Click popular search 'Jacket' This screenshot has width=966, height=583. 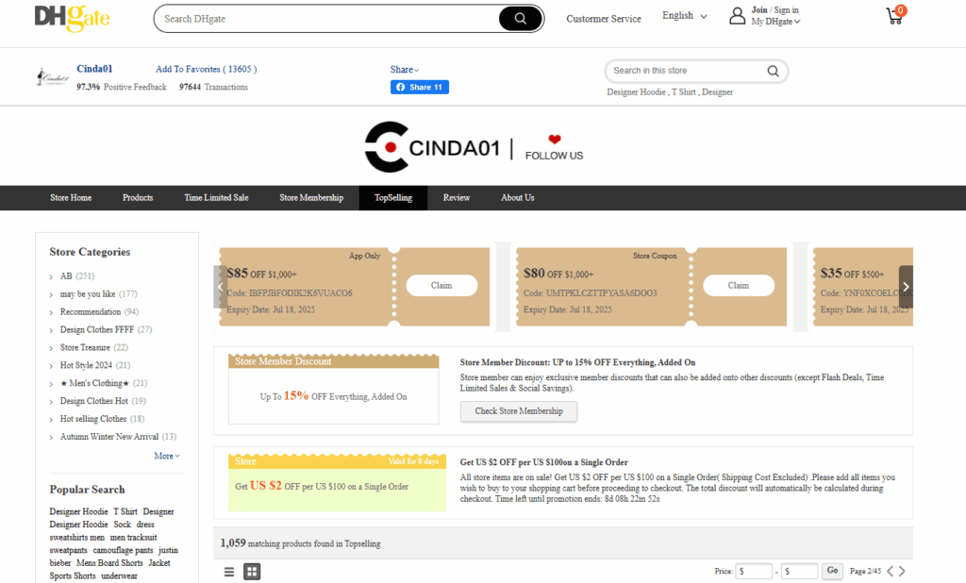click(x=158, y=563)
